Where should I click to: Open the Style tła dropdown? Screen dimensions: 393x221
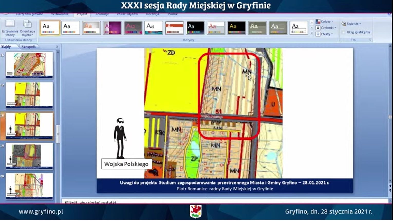(352, 24)
